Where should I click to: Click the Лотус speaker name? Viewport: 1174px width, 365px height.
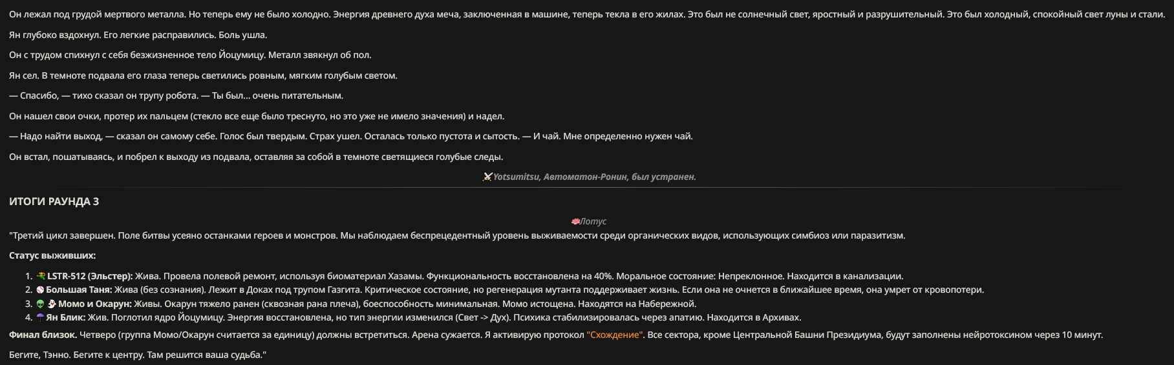pos(593,221)
